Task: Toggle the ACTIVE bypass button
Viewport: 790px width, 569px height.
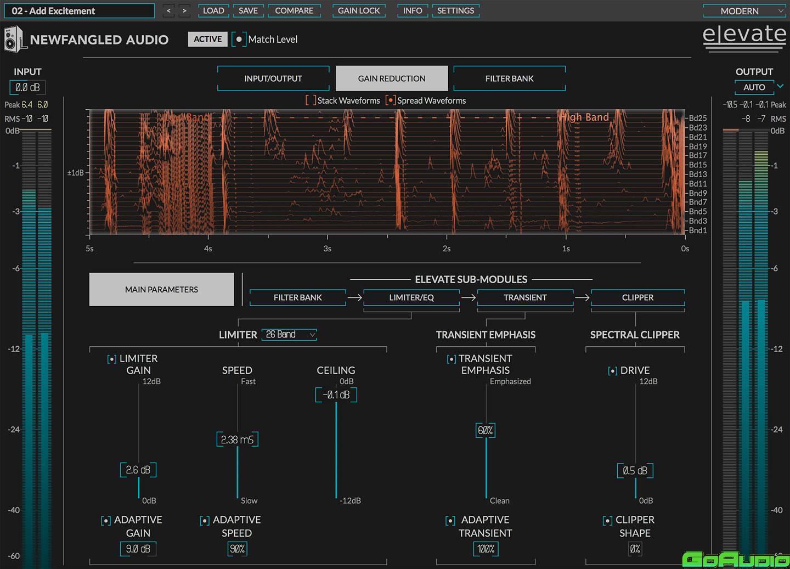Action: [208, 39]
